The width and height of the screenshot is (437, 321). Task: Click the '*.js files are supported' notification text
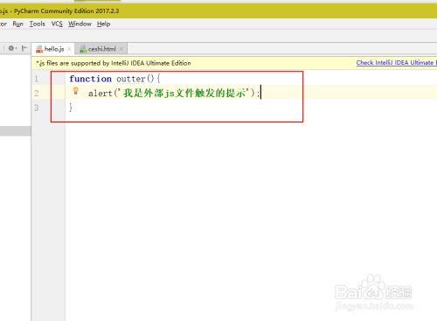[x=114, y=63]
